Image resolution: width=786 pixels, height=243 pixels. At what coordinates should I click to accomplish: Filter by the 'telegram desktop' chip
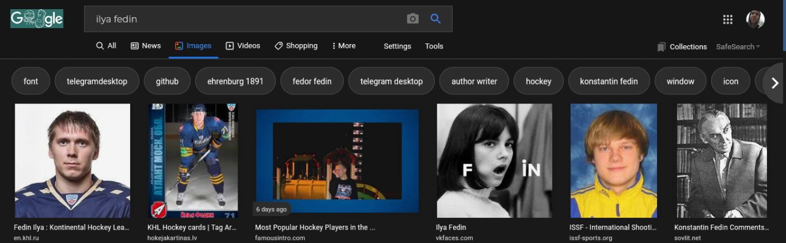[391, 81]
